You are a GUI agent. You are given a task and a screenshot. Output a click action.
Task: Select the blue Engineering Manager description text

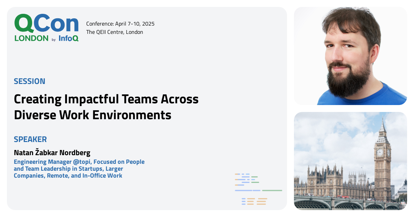point(79,169)
